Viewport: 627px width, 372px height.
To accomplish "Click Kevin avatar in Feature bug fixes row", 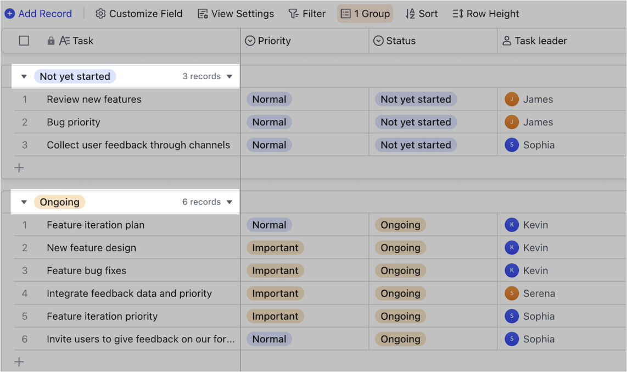I will [x=512, y=270].
